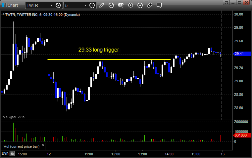Open the circled A alerts menu
Screen dimensions: 252x158
click(x=140, y=5)
